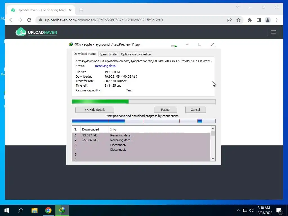288x216 pixels.
Task: Switch to Chrome in taskbar
Action: [x=48, y=210]
